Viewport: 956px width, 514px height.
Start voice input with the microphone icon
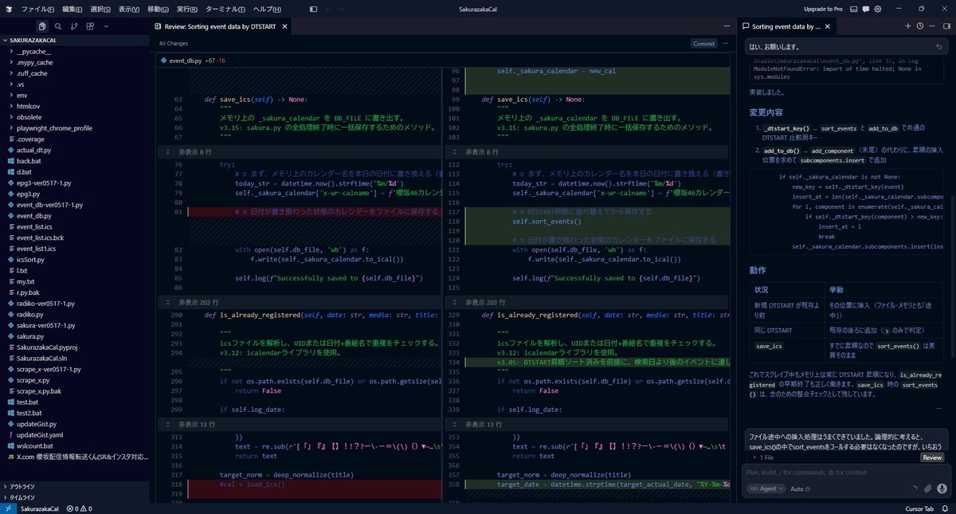[x=942, y=488]
